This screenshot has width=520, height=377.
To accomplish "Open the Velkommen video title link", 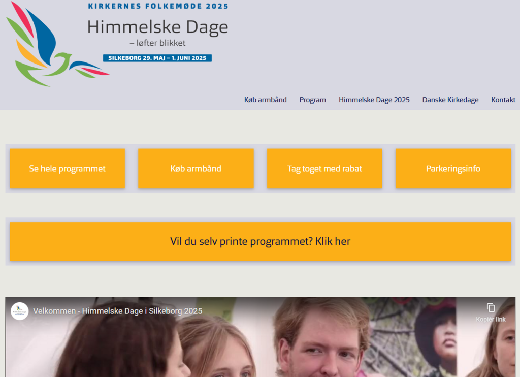I will pos(117,311).
